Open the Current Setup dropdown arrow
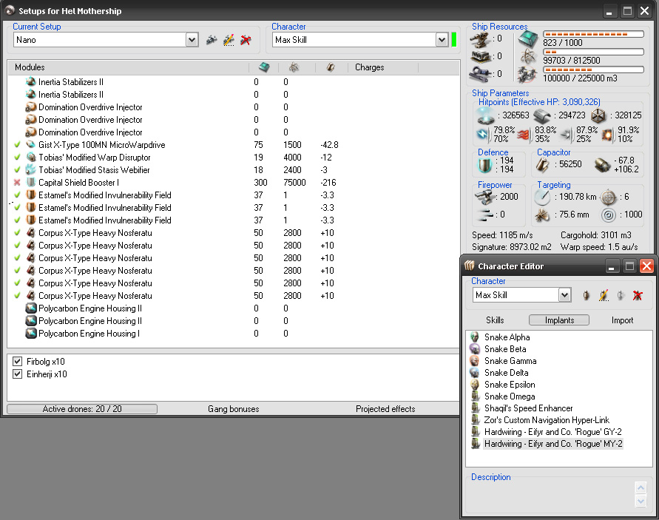The image size is (659, 520). click(x=192, y=40)
